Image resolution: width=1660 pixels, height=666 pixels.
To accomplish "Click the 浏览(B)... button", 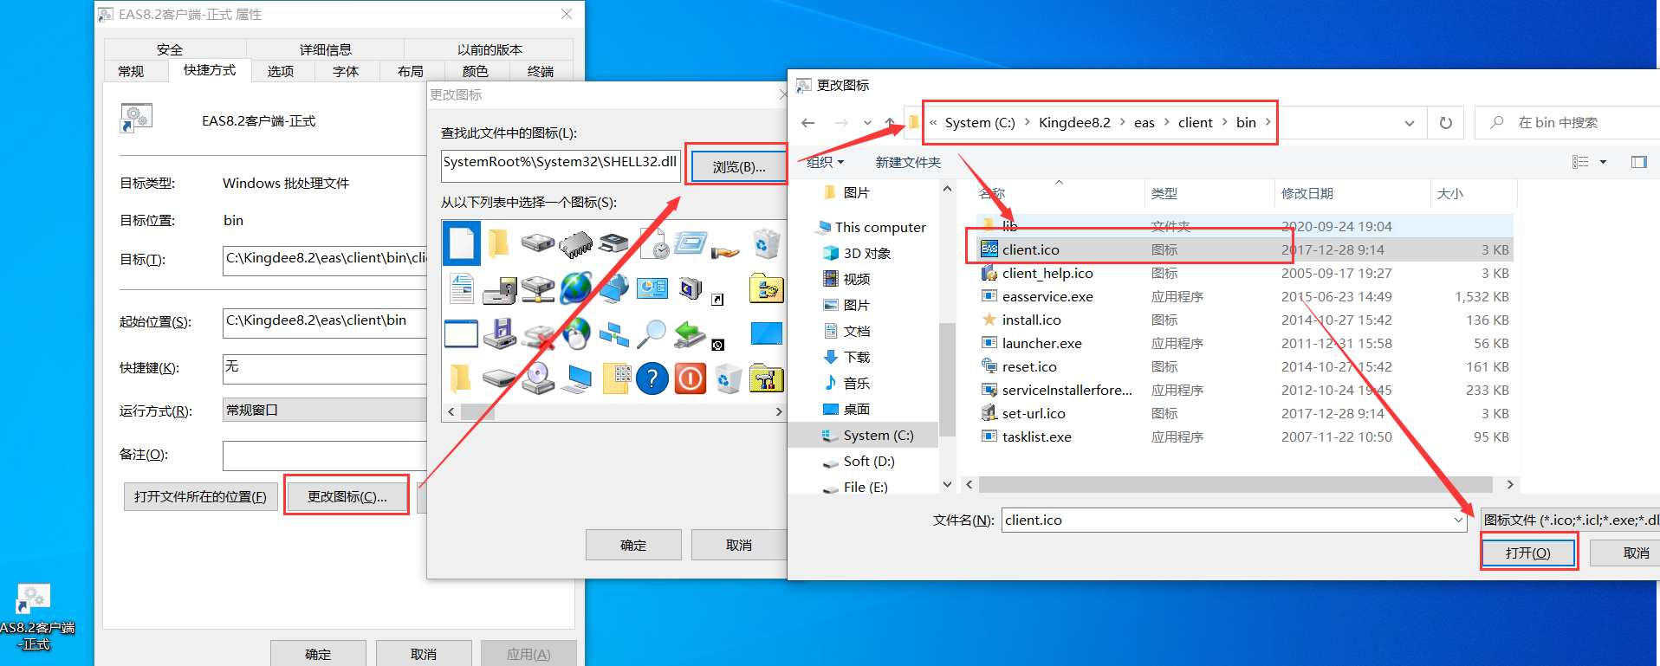I will click(x=739, y=166).
